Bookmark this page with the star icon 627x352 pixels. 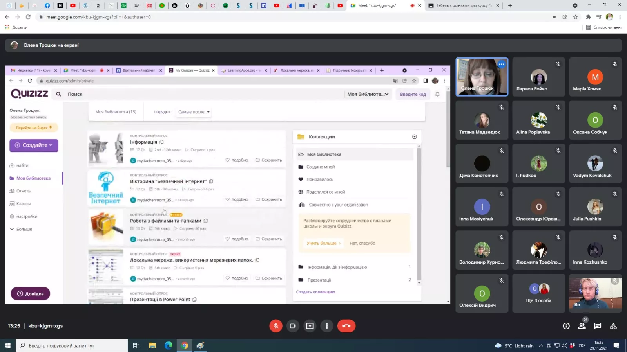[575, 17]
